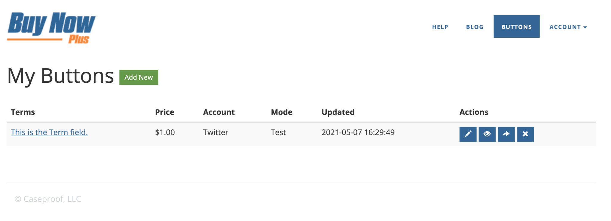Viewport: 611px width, 221px height.
Task: Click the Updated column header
Action: click(x=338, y=112)
